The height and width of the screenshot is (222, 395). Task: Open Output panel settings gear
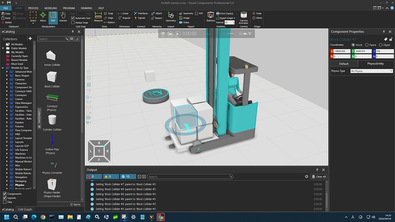point(307,177)
